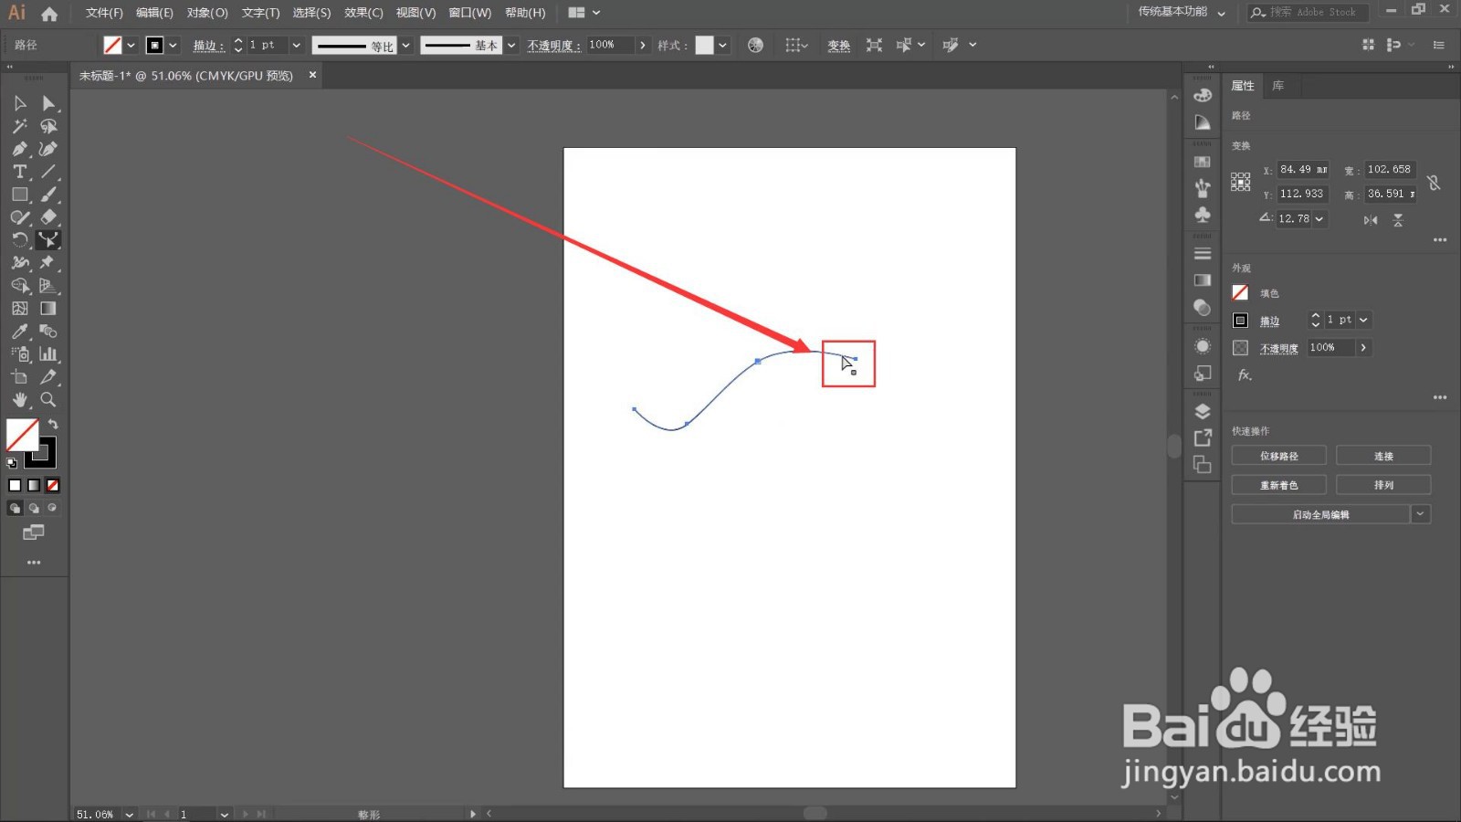Image resolution: width=1461 pixels, height=822 pixels.
Task: Select the Mesh tool
Action: 20,309
